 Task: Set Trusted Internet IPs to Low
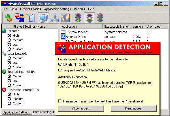click(x=9, y=81)
